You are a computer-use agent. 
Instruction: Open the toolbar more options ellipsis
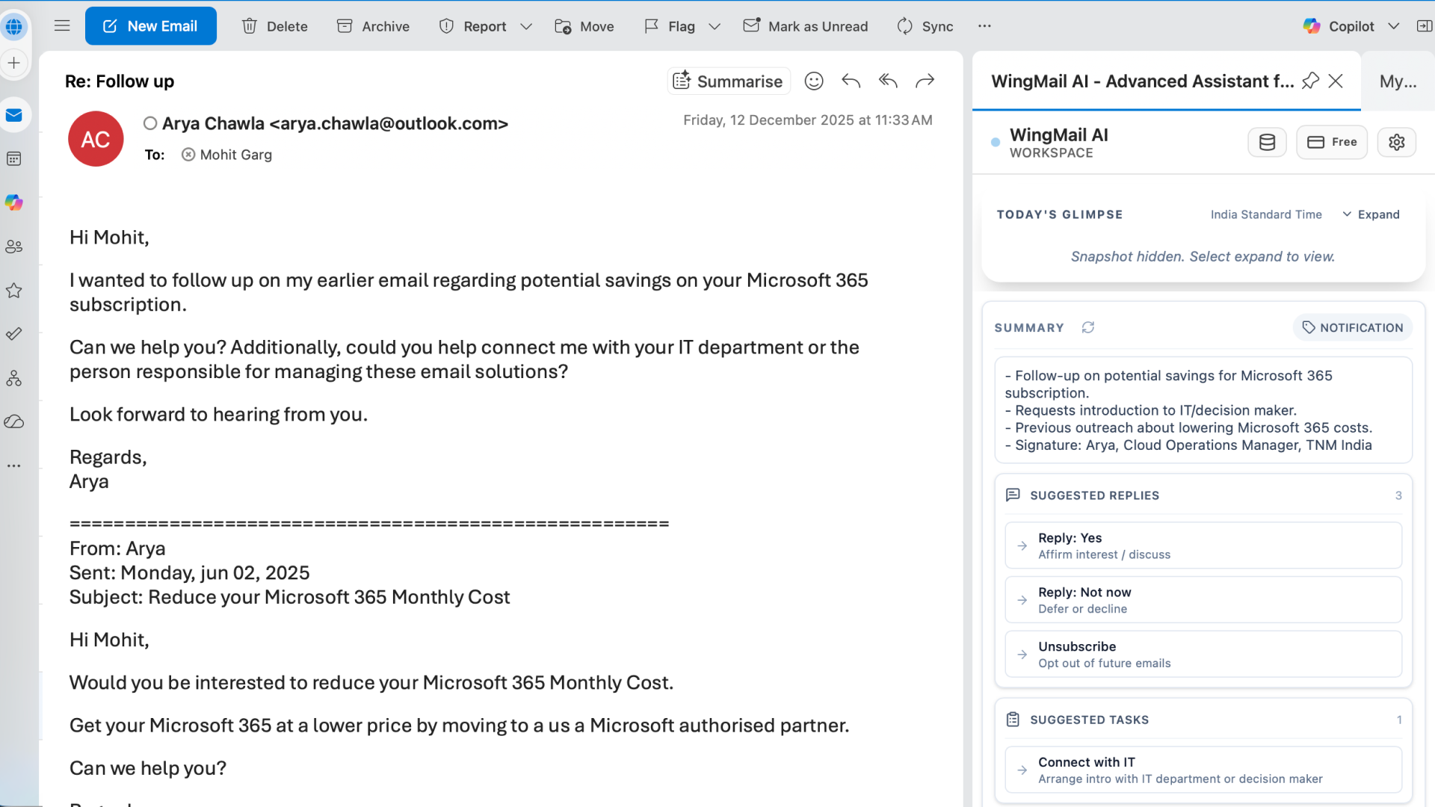(984, 26)
